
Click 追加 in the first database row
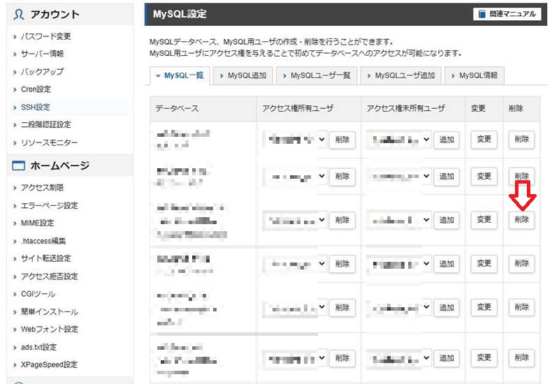point(447,140)
